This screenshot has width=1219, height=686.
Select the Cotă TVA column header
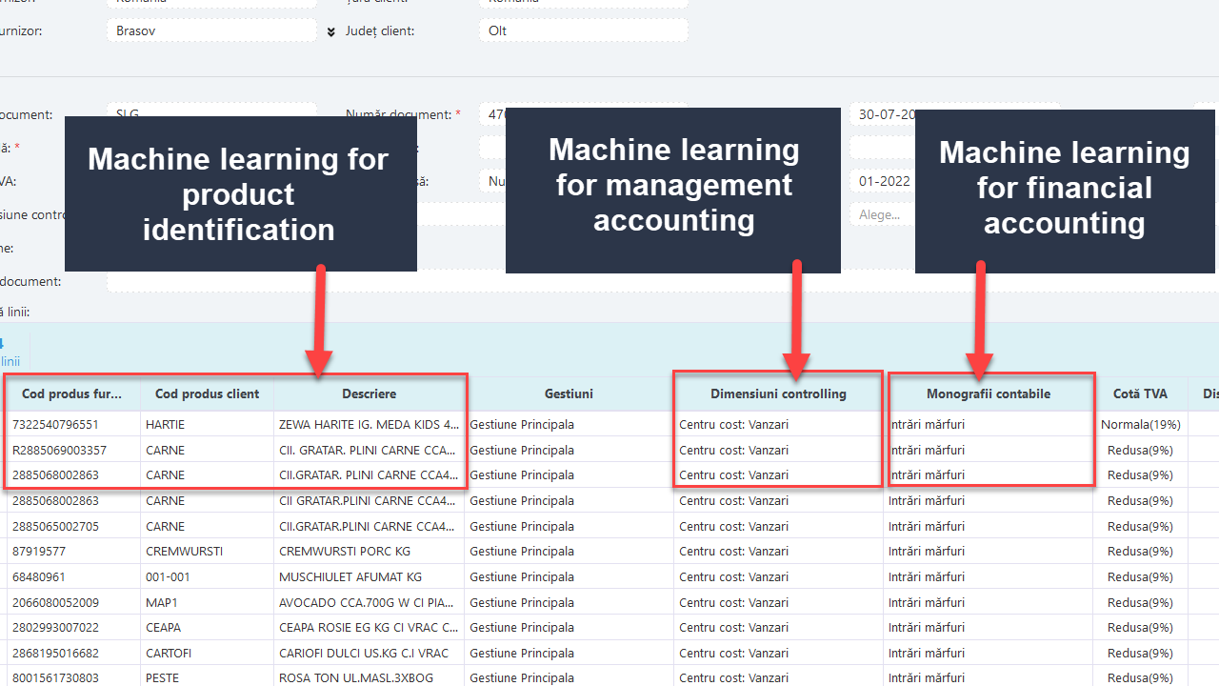coord(1141,393)
